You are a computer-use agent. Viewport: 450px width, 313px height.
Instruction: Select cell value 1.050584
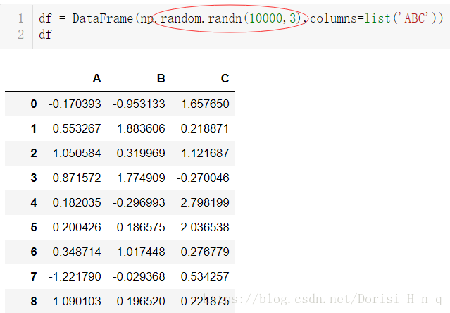click(77, 153)
